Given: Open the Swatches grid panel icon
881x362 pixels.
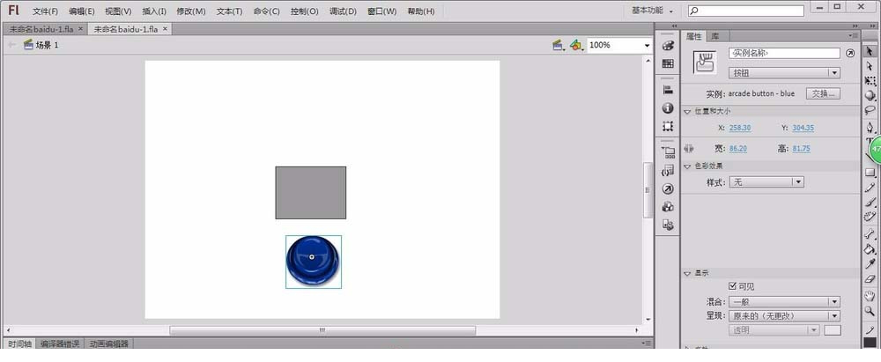Looking at the screenshot, I should click(x=668, y=64).
